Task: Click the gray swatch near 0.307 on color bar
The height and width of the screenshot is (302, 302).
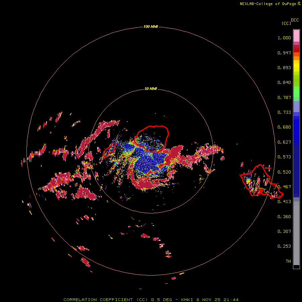Action: pos(296,233)
